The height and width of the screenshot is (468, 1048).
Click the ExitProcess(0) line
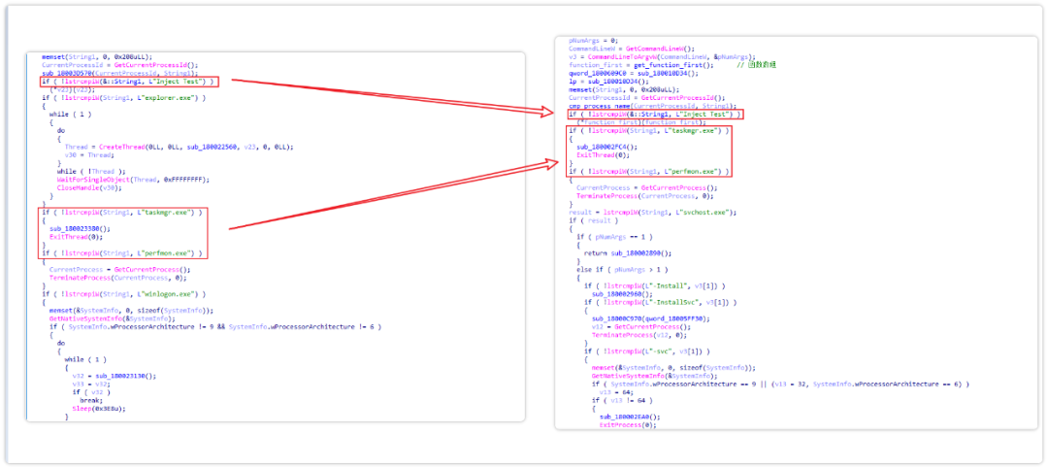pos(628,424)
